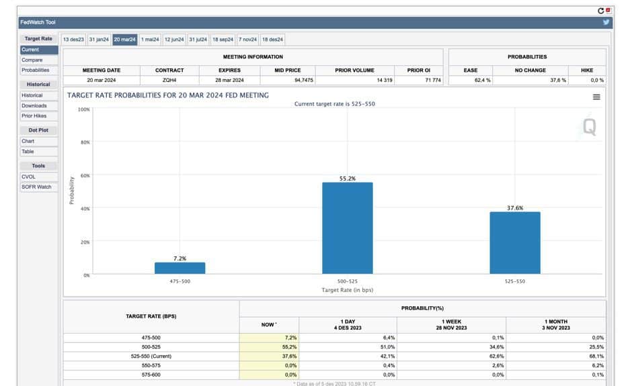Viewport: 634px width, 386px height.
Task: Click the 525-550 bar in chart
Action: tap(515, 242)
